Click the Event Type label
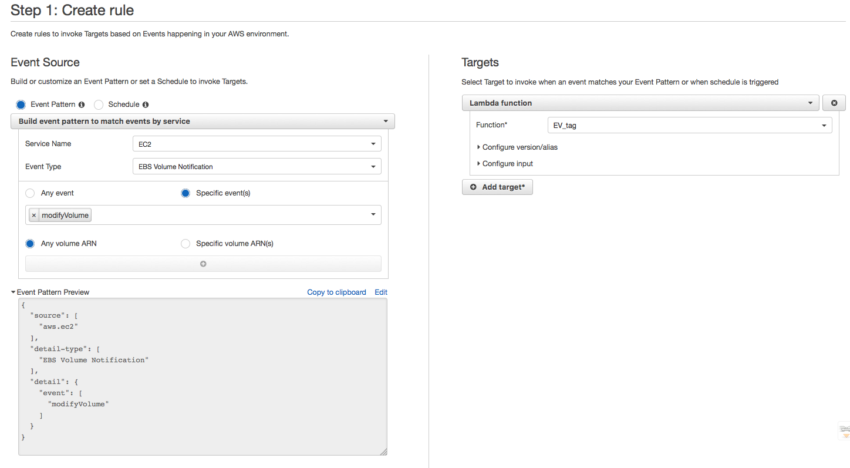 tap(43, 167)
